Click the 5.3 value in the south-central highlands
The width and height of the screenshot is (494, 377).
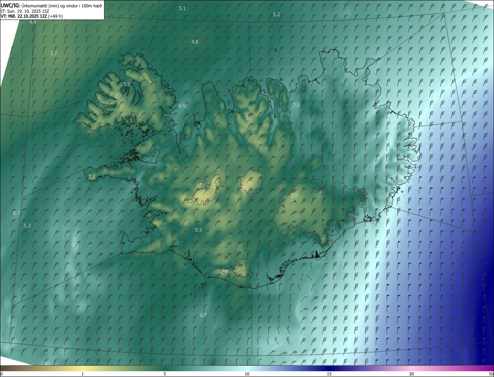tap(198, 230)
